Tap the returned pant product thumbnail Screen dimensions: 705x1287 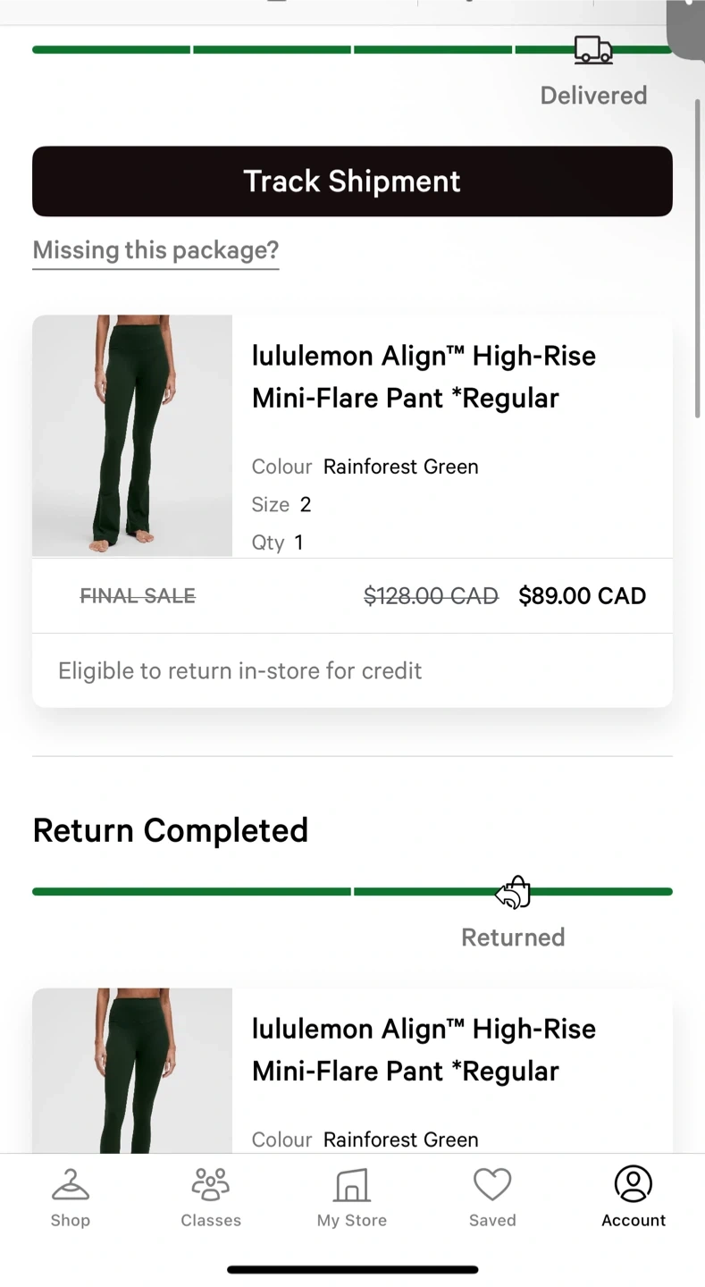click(132, 1070)
